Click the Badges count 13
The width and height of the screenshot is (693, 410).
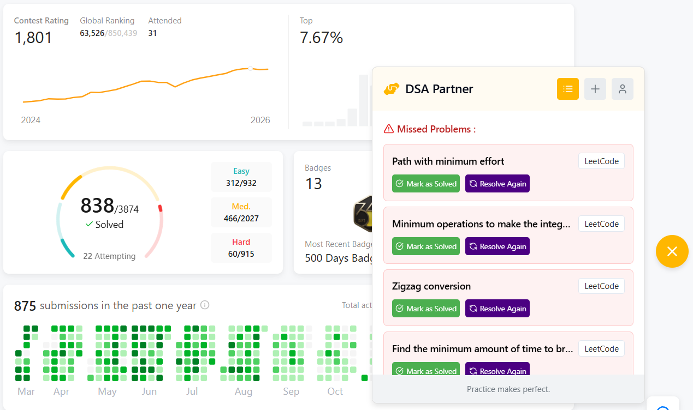(x=313, y=184)
